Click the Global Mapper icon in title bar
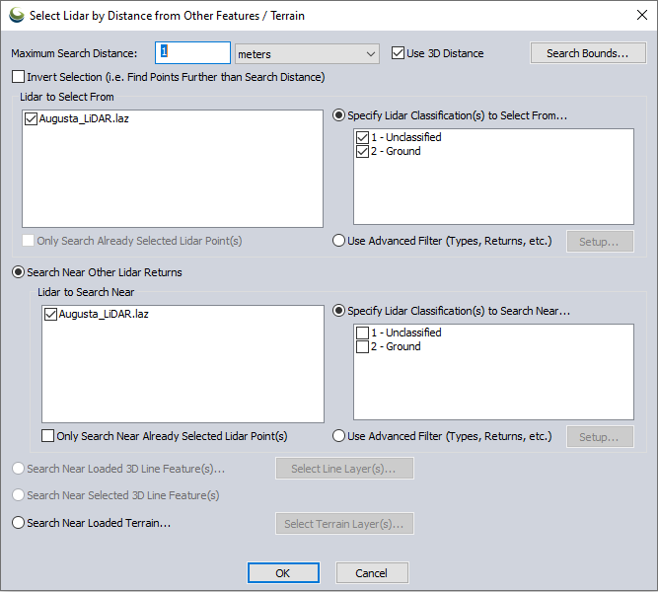Screen dimensions: 658x592 [x=16, y=15]
